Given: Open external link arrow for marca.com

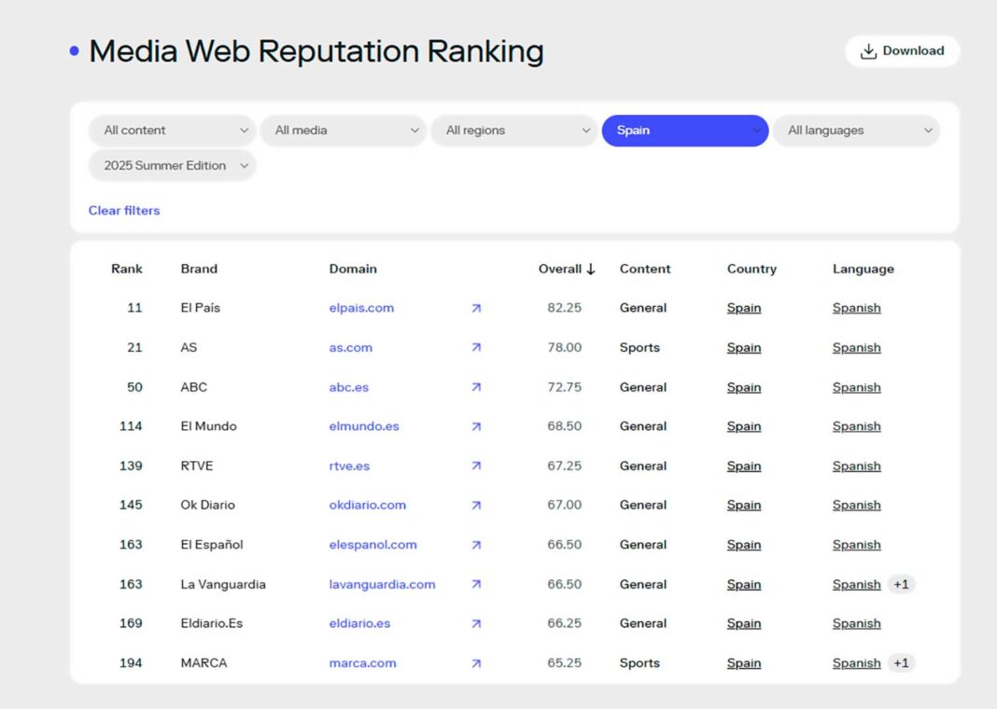Looking at the screenshot, I should click(x=476, y=663).
